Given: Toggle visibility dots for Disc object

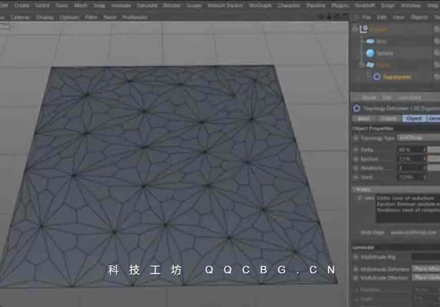Looking at the screenshot, I should click(x=436, y=41).
